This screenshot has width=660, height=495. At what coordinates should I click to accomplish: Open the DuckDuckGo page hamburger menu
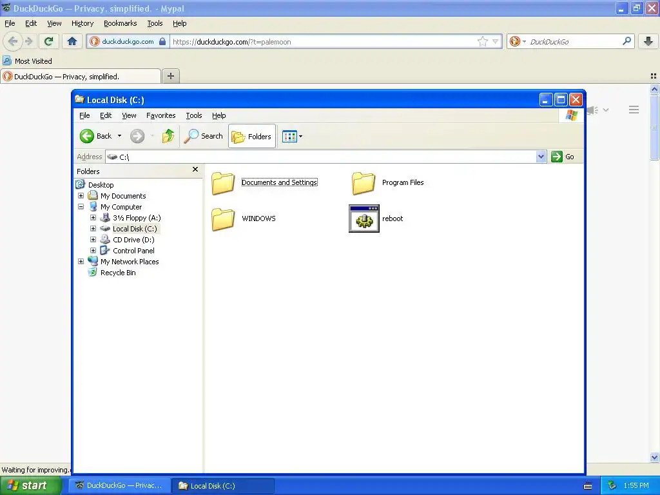click(x=634, y=110)
